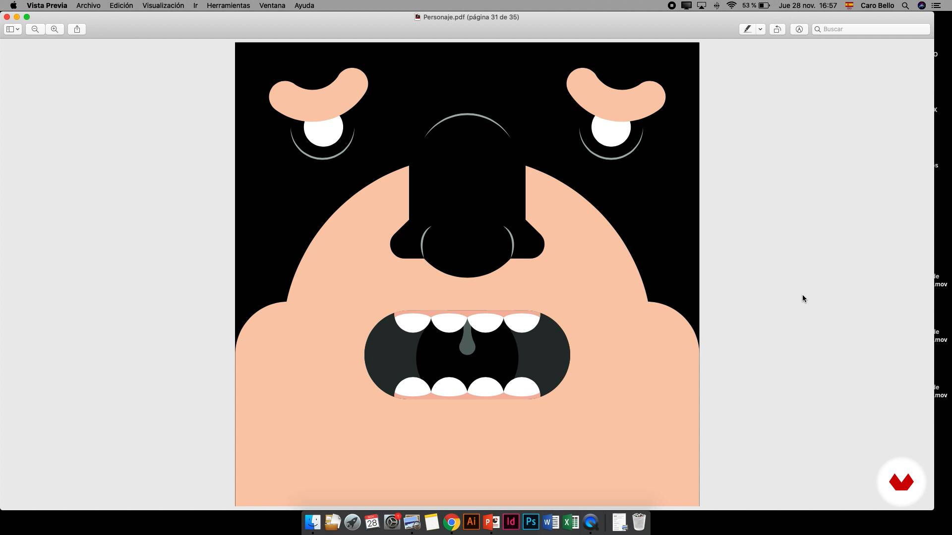Image resolution: width=952 pixels, height=535 pixels.
Task: Open QuickTime Player in the Dock
Action: (591, 522)
